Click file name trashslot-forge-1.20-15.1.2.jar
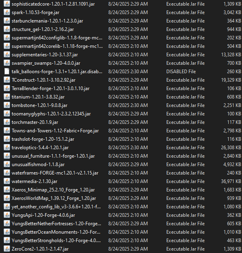 [x=43, y=139]
